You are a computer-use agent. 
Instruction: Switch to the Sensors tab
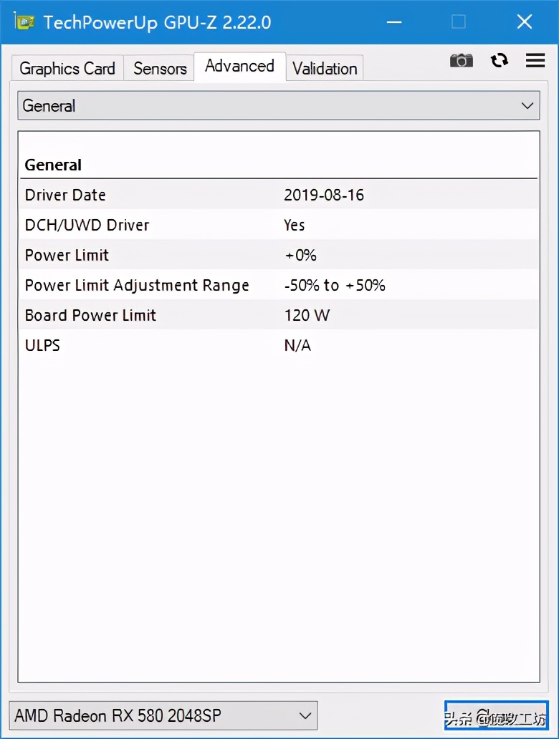coord(160,69)
